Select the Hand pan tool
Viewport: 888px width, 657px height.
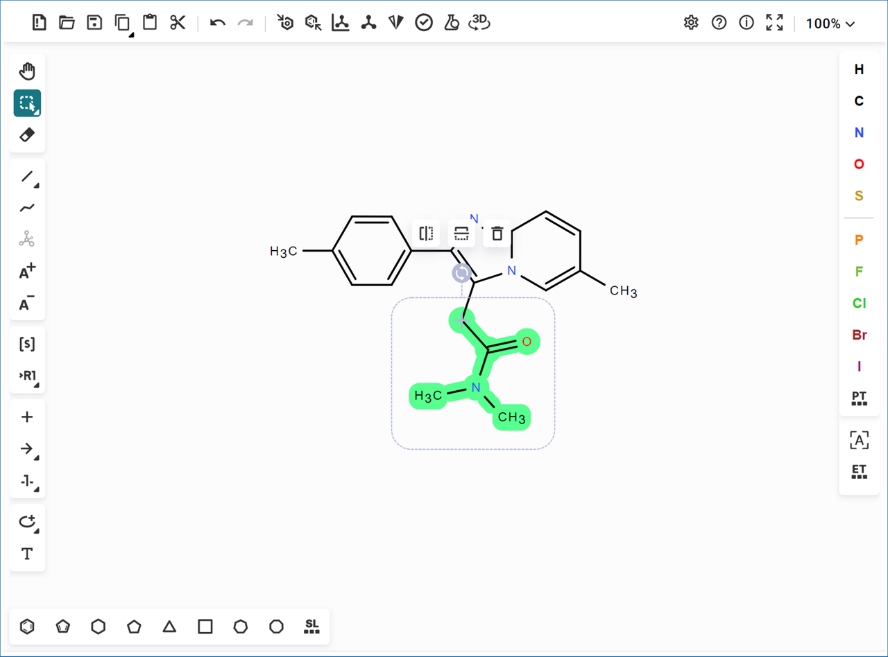(x=27, y=71)
